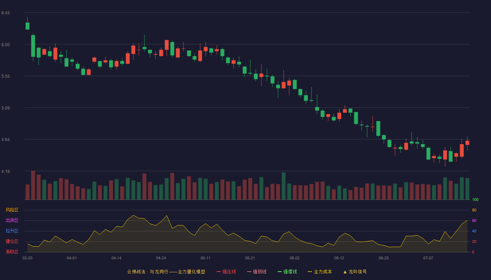
Task: Click the pink dashed icon beside 强弱线
Action: [x=249, y=272]
